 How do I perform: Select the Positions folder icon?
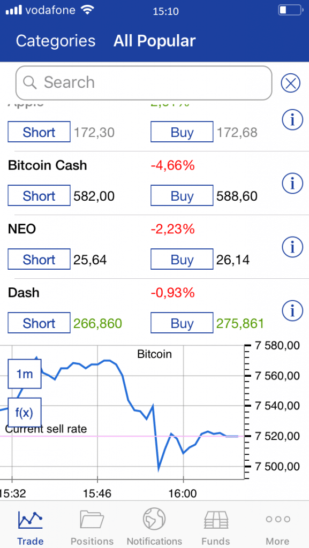(91, 519)
